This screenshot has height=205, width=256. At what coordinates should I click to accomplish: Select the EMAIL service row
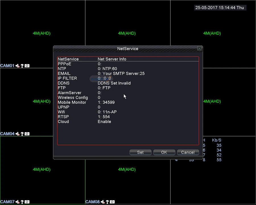(128, 73)
